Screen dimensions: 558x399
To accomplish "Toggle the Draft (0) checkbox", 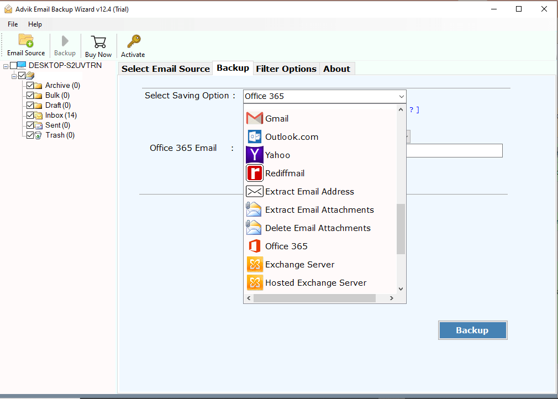I will click(x=30, y=106).
